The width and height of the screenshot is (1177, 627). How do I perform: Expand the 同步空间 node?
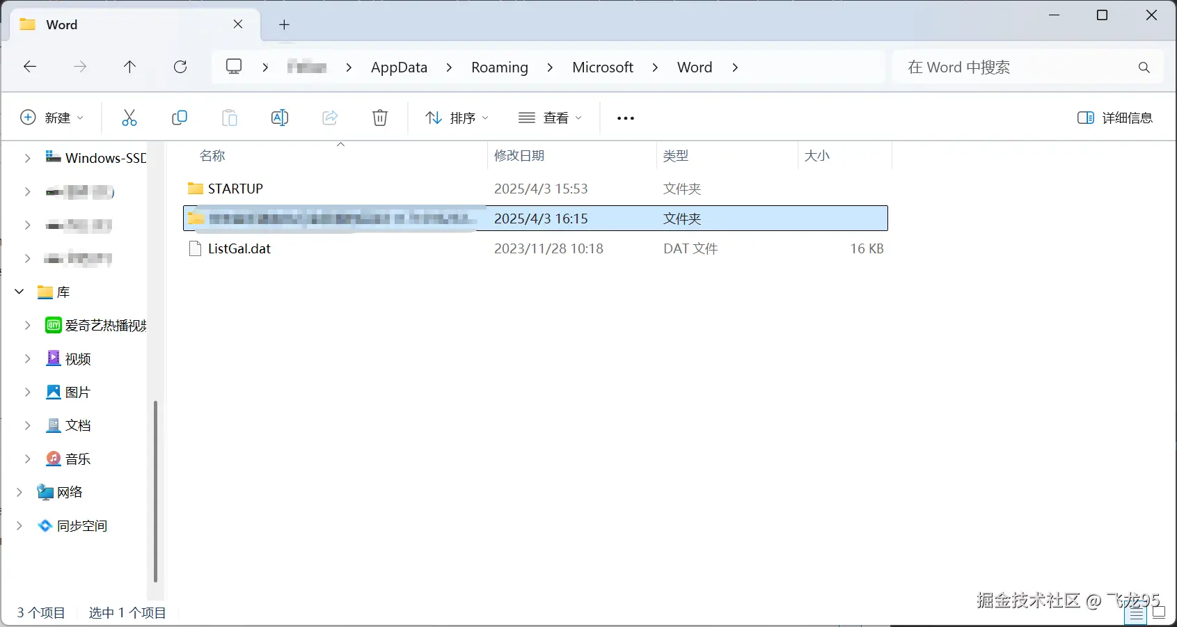click(x=19, y=525)
